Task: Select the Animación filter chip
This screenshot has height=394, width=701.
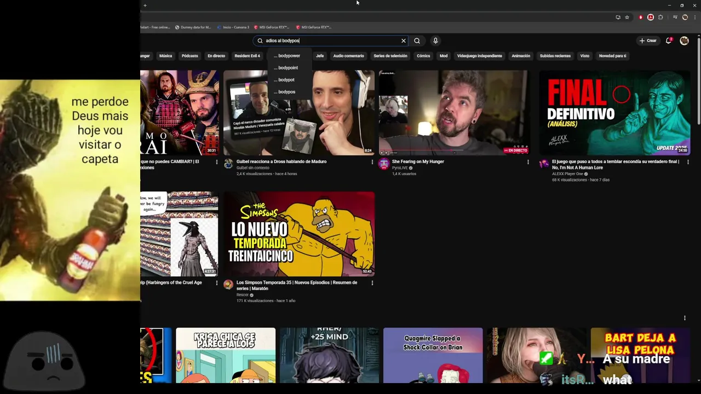Action: [521, 56]
